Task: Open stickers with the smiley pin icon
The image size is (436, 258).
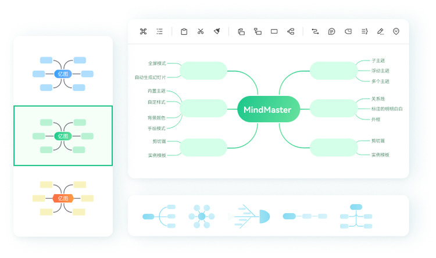Action: coord(396,31)
